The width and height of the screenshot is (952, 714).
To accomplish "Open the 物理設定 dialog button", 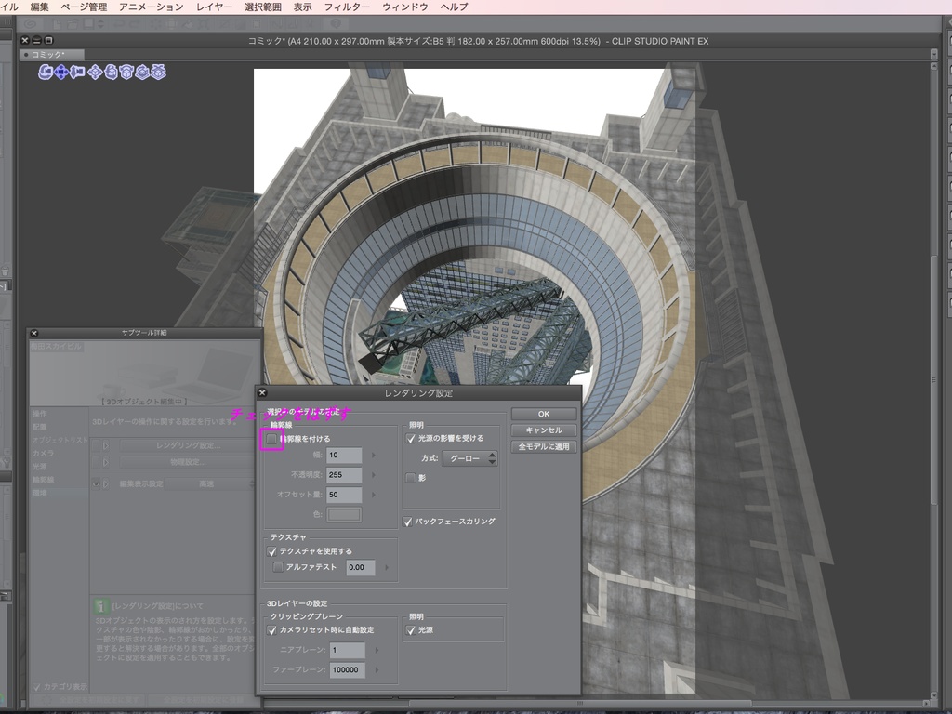I will [x=189, y=461].
